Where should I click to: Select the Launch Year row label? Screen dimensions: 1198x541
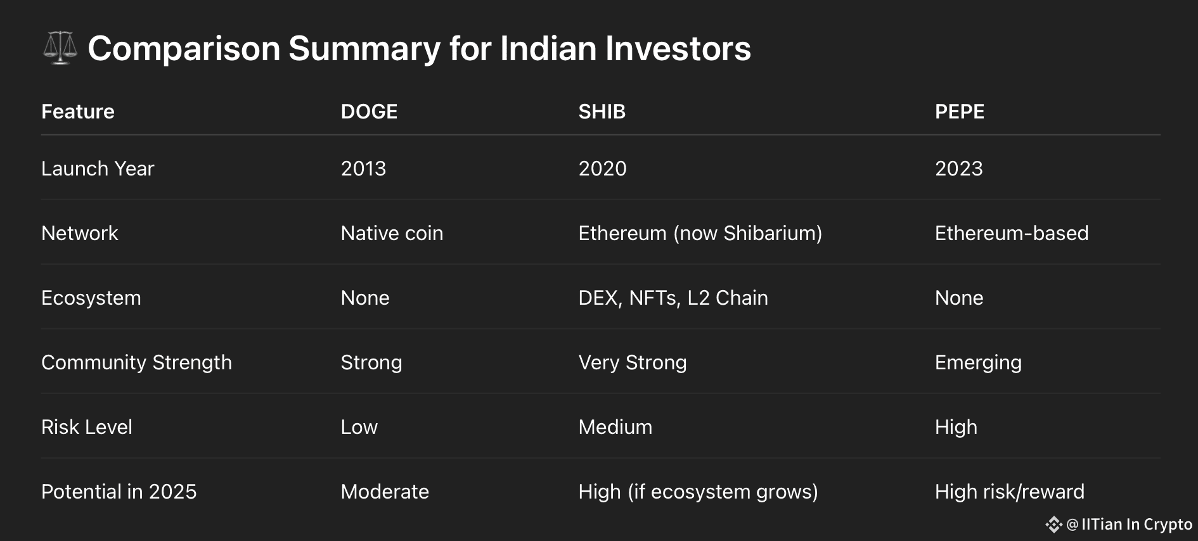pyautogui.click(x=98, y=169)
